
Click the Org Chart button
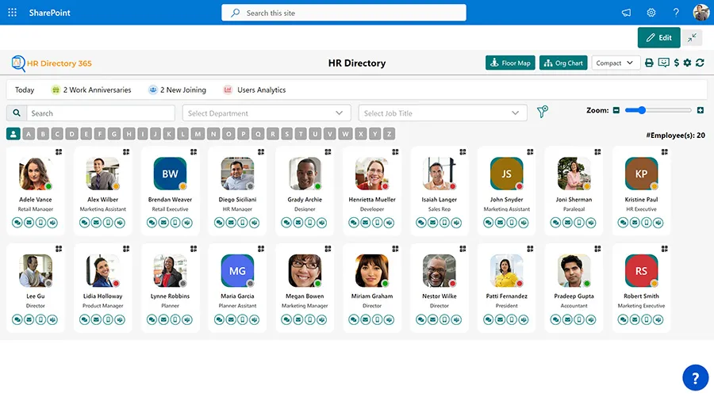point(563,63)
